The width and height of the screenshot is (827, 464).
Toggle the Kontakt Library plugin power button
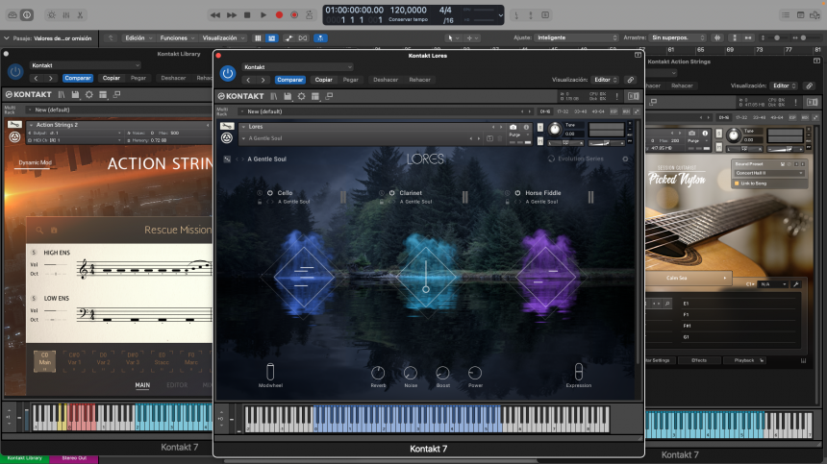15,72
